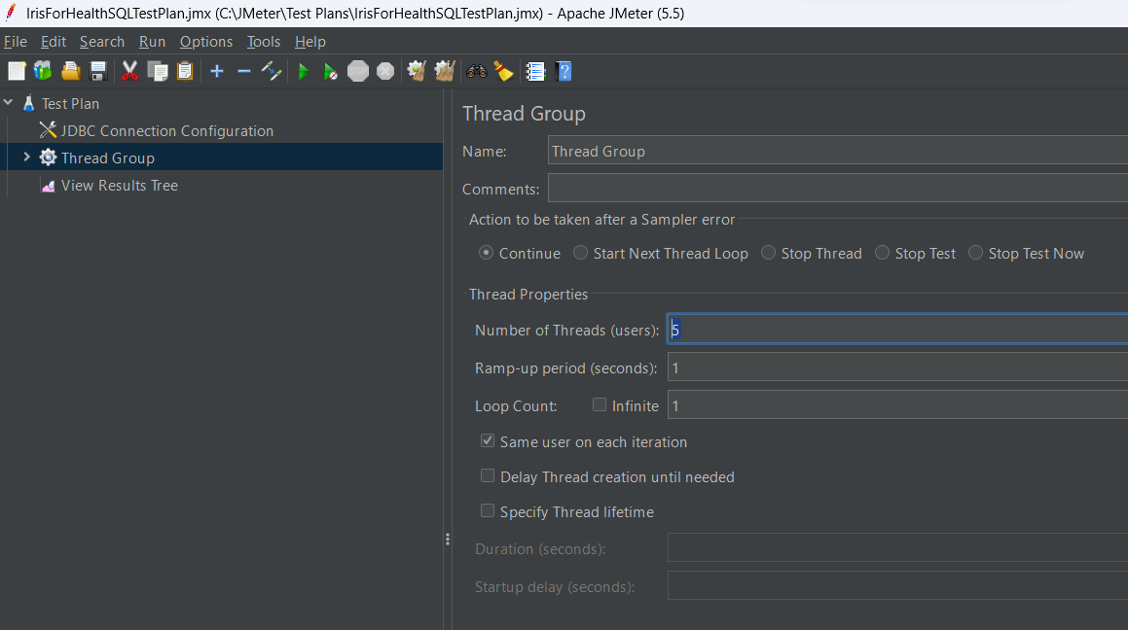1128x630 pixels.
Task: Open the Options menu
Action: click(x=206, y=42)
